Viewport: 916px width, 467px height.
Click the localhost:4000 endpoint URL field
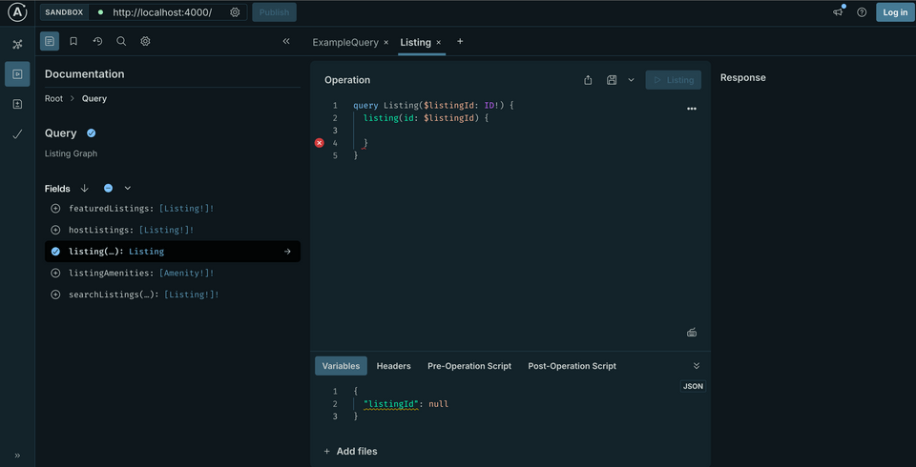pos(162,12)
